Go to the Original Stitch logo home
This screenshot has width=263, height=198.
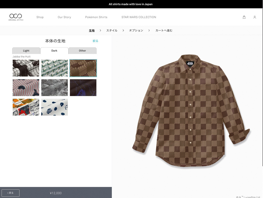coord(16,17)
